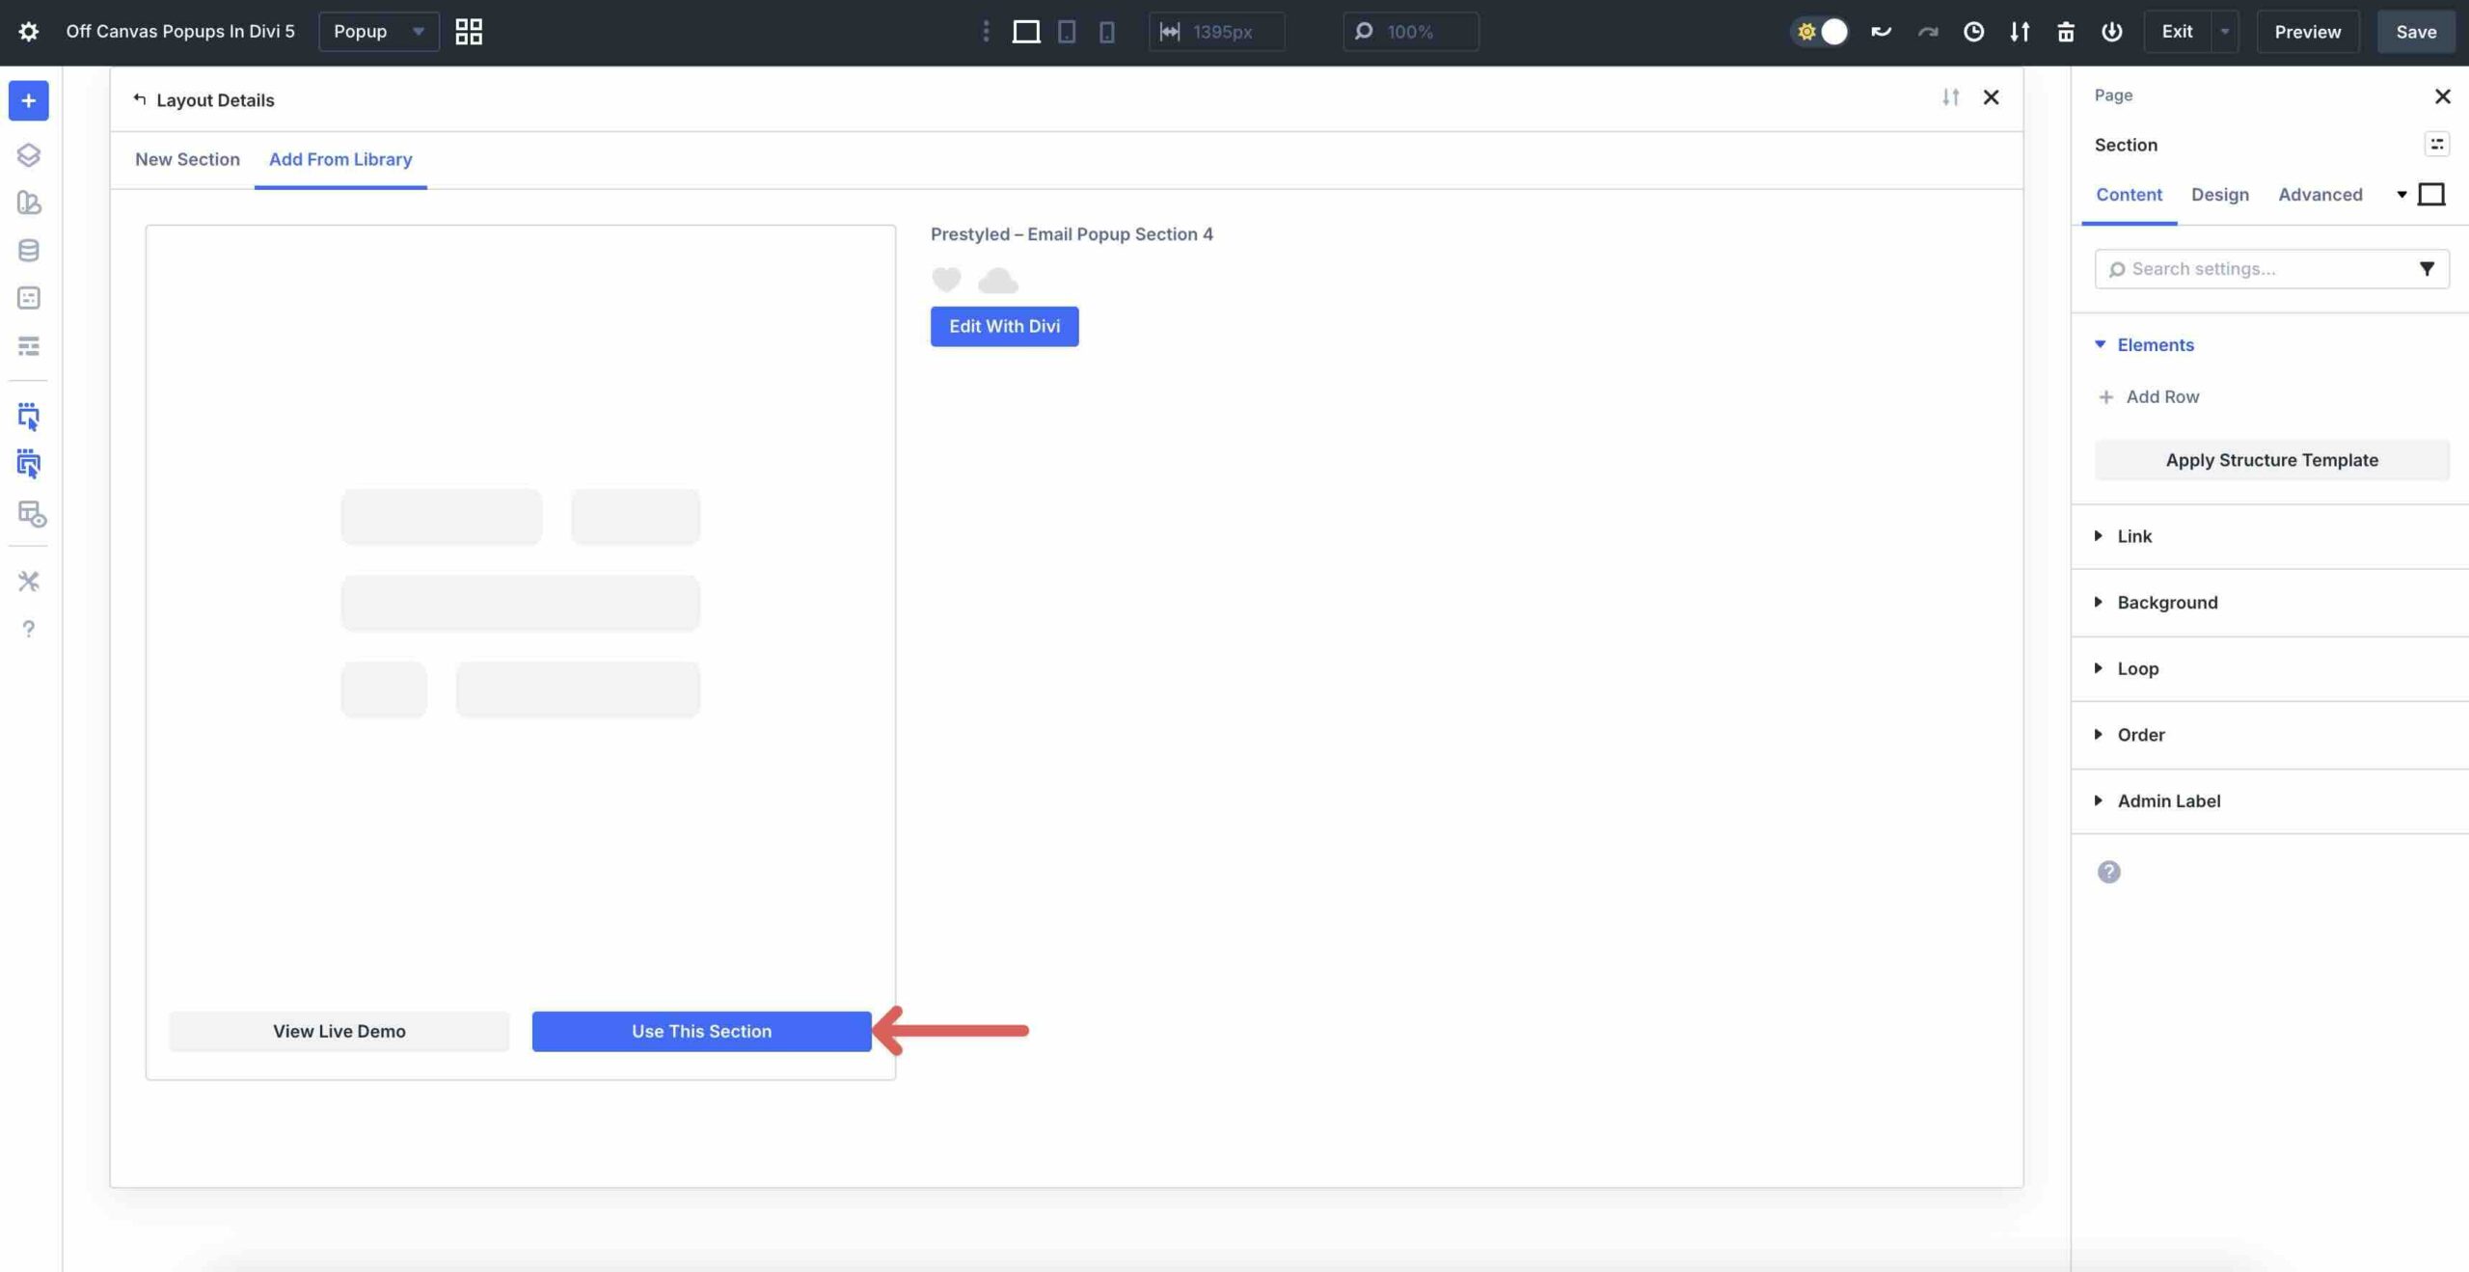Open the Design tab
The height and width of the screenshot is (1272, 2469).
[x=2219, y=195]
